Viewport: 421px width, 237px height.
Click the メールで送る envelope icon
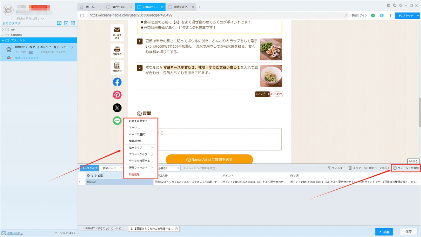click(x=117, y=30)
